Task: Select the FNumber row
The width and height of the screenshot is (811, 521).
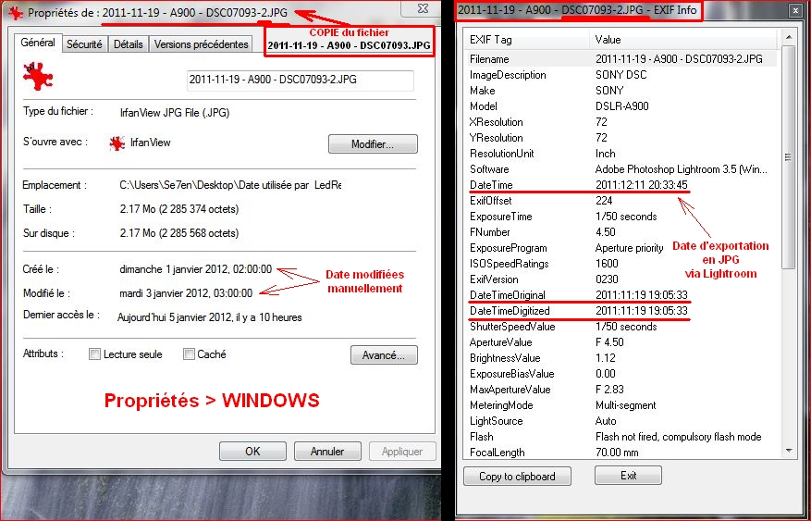Action: point(621,232)
